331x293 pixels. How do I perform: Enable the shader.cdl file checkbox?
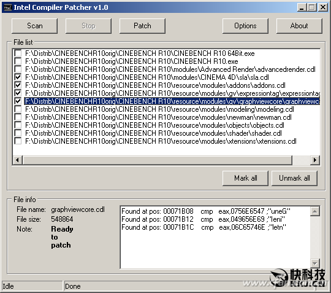[18, 133]
